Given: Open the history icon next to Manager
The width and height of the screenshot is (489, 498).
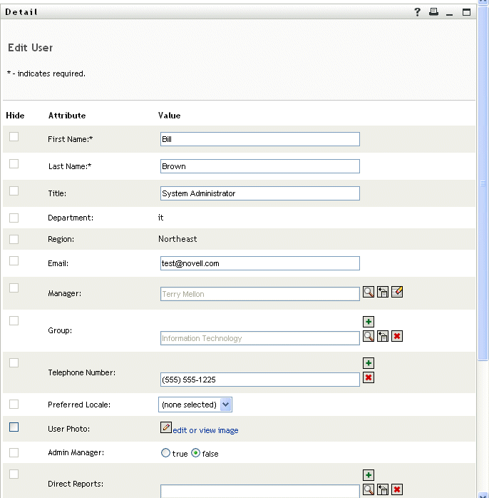Looking at the screenshot, I should click(383, 292).
